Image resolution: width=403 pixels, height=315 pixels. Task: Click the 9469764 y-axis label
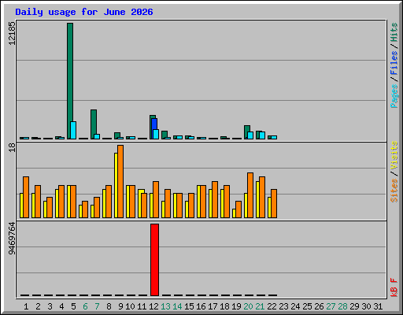(x=12, y=239)
